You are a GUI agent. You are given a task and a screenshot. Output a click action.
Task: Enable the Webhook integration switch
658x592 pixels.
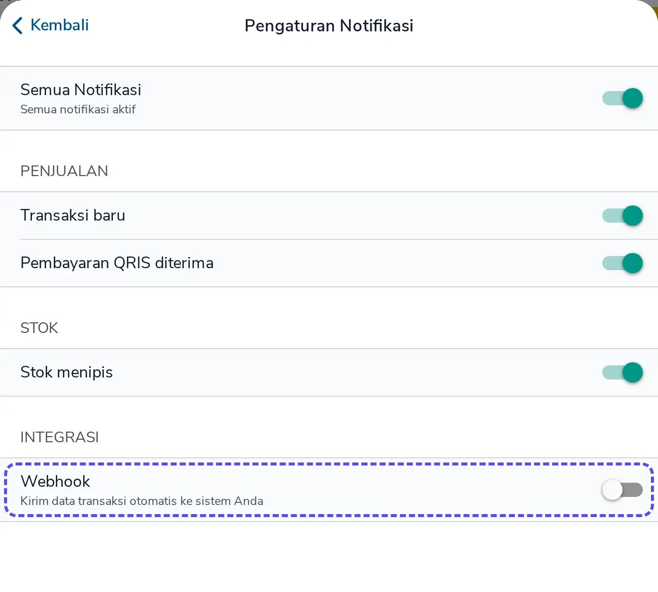point(623,490)
